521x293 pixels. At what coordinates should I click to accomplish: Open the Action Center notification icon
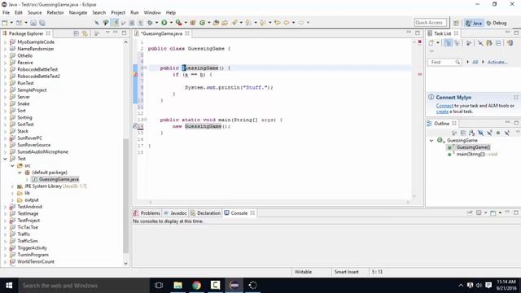tap(488, 286)
